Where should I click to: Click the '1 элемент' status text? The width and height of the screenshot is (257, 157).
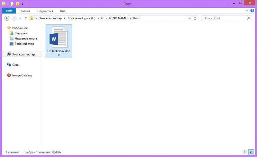click(13, 152)
